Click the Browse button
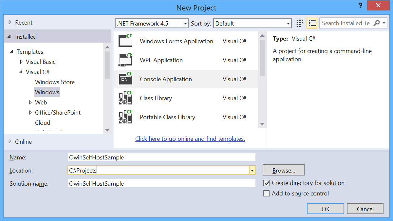The height and width of the screenshot is (221, 393). click(284, 170)
